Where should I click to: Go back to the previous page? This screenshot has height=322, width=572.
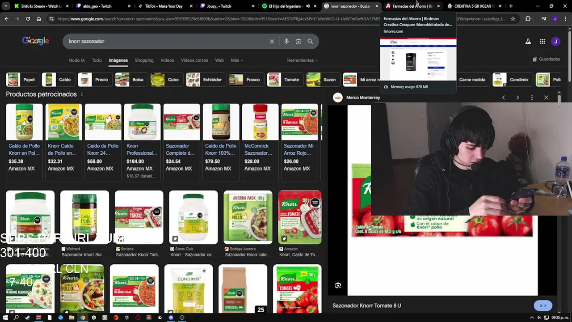[6, 19]
